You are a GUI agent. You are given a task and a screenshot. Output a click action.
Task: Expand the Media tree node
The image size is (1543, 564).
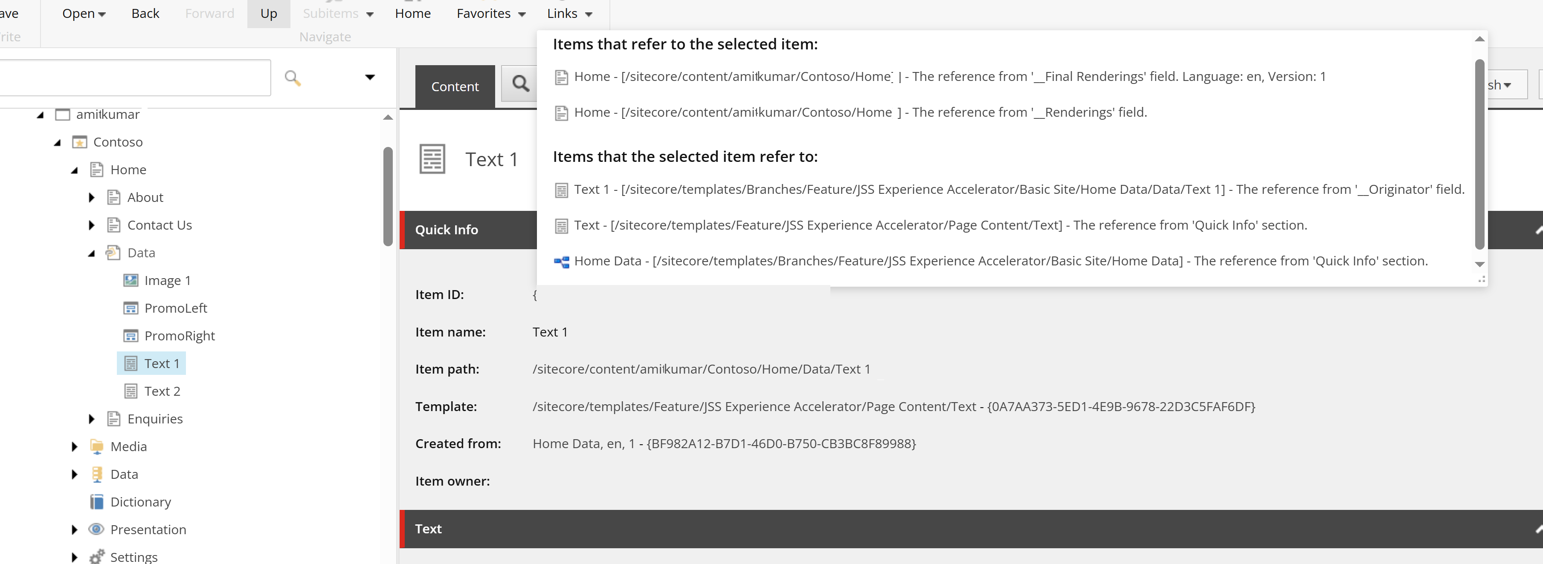(74, 447)
